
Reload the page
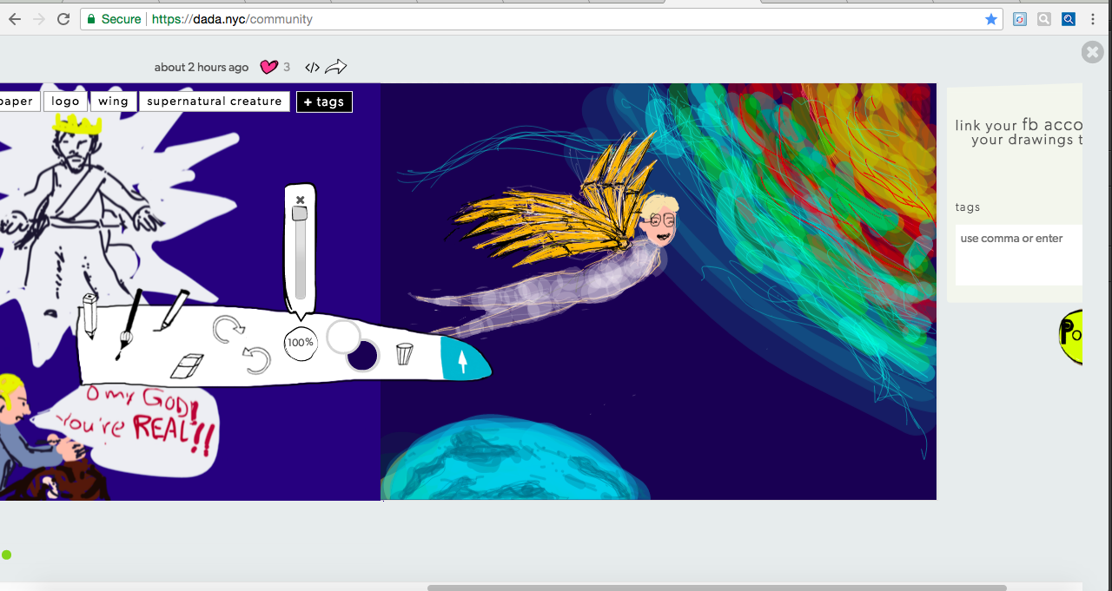pyautogui.click(x=63, y=19)
